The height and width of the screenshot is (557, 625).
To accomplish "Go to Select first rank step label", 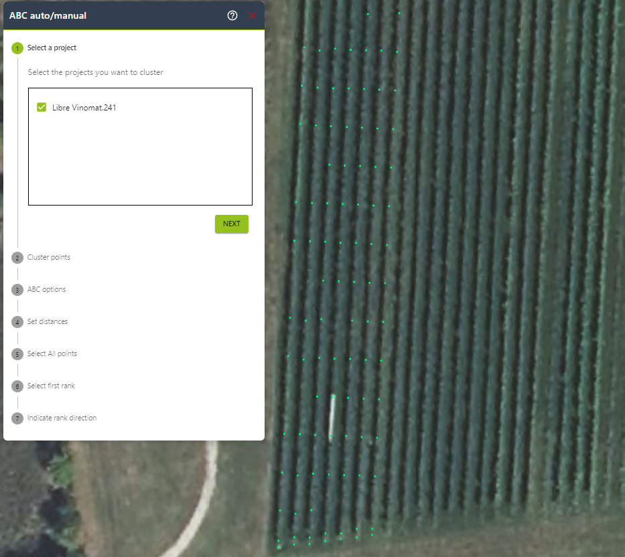I will coord(51,386).
